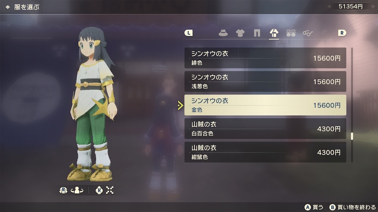Select the sandals footwear category icon
Viewport: 378px width, 212px height.
click(291, 33)
